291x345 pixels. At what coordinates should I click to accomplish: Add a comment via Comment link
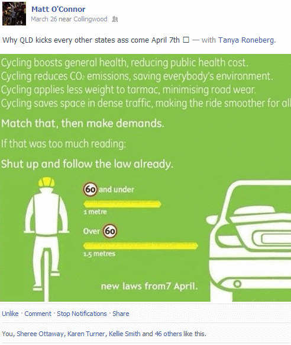pyautogui.click(x=38, y=314)
